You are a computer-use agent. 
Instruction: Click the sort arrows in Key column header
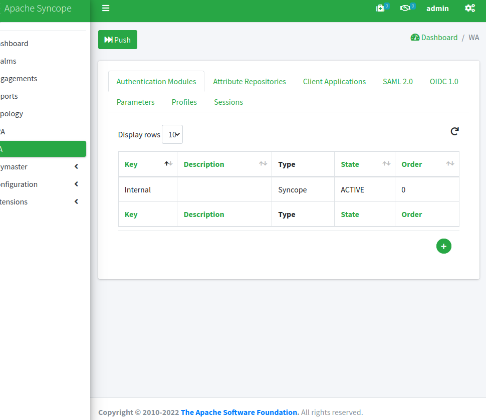click(x=169, y=164)
